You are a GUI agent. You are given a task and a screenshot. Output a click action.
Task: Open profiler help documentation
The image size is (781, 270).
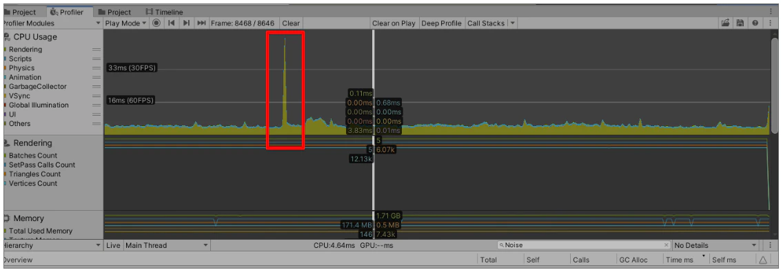(755, 23)
